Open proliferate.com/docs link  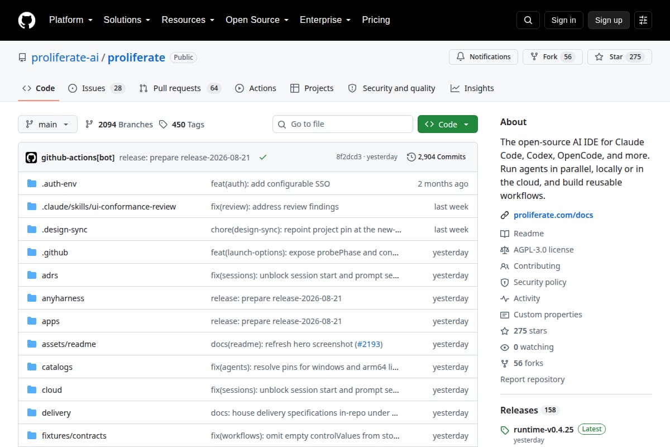553,215
